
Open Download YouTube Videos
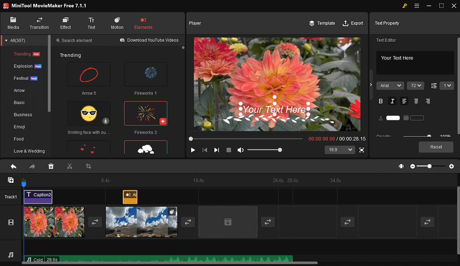(149, 40)
